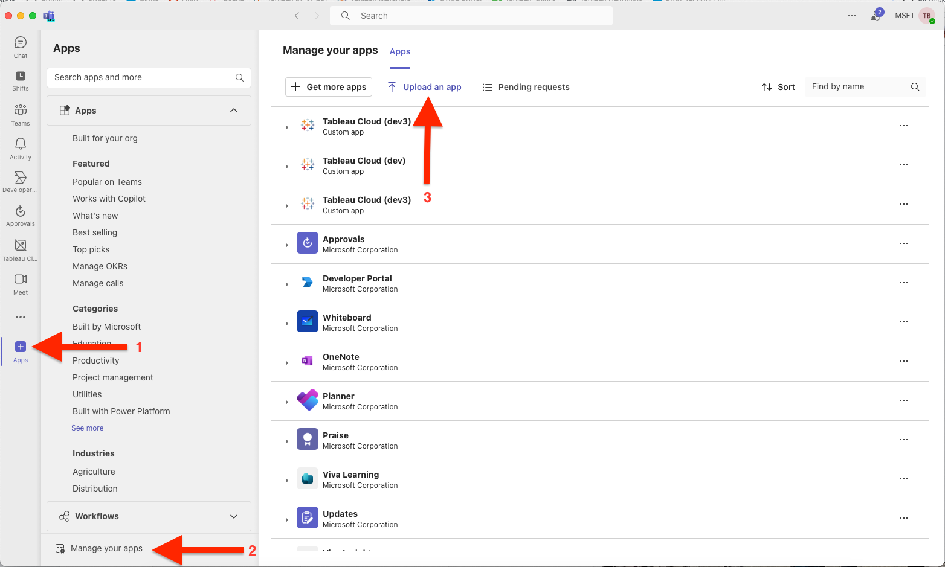Screen dimensions: 945x567
Task: Open Agriculture industry
Action: 94,472
